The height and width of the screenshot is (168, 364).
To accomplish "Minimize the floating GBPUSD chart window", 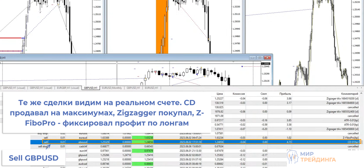I will point(253,57).
